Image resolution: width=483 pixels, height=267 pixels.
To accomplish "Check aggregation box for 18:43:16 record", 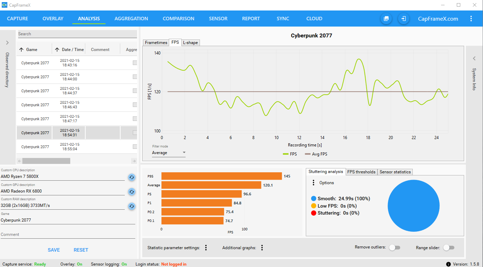I will point(135,63).
